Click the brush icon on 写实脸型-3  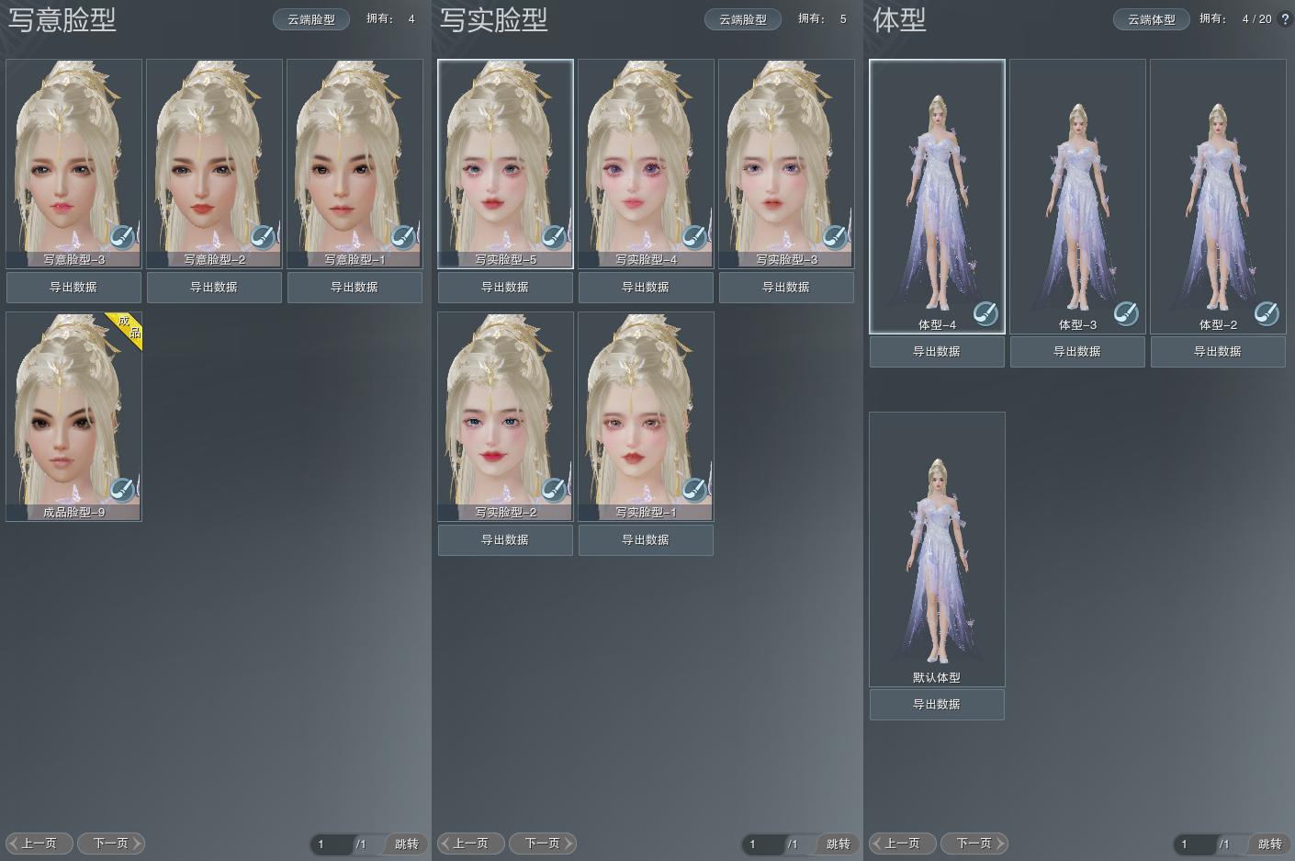point(835,236)
